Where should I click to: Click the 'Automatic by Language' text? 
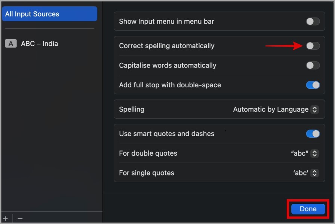(x=271, y=109)
